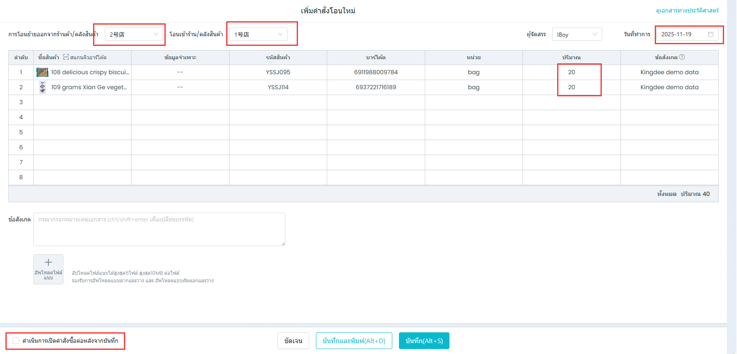
Task: Click the plus icon to upload attachment
Action: 48,263
